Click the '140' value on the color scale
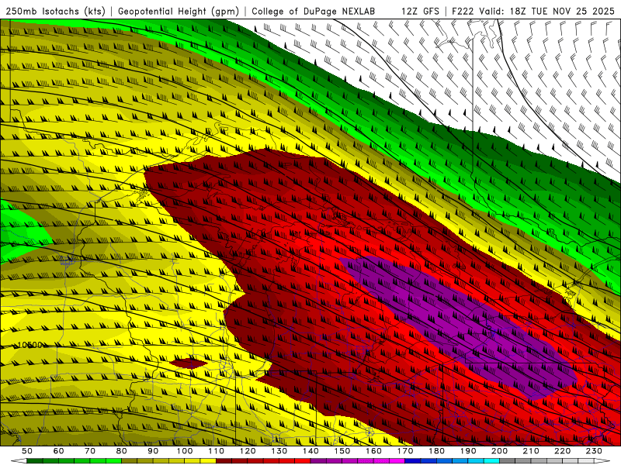The width and height of the screenshot is (621, 465). click(310, 451)
